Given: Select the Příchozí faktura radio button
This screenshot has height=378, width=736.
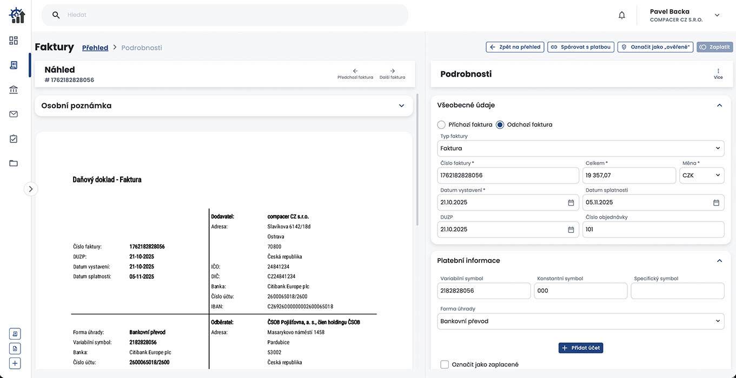Looking at the screenshot, I should (441, 125).
